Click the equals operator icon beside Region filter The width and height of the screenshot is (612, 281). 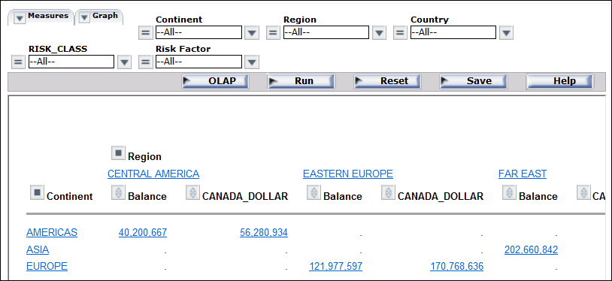coord(273,33)
